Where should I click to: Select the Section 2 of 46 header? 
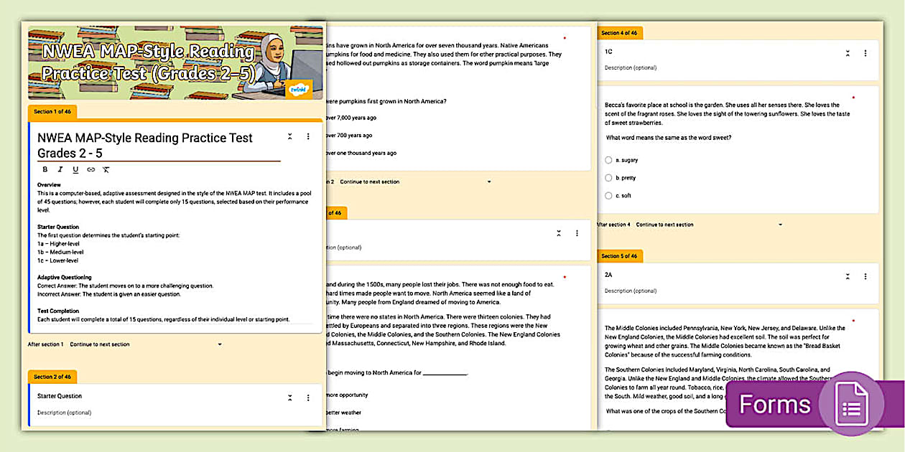coord(52,377)
